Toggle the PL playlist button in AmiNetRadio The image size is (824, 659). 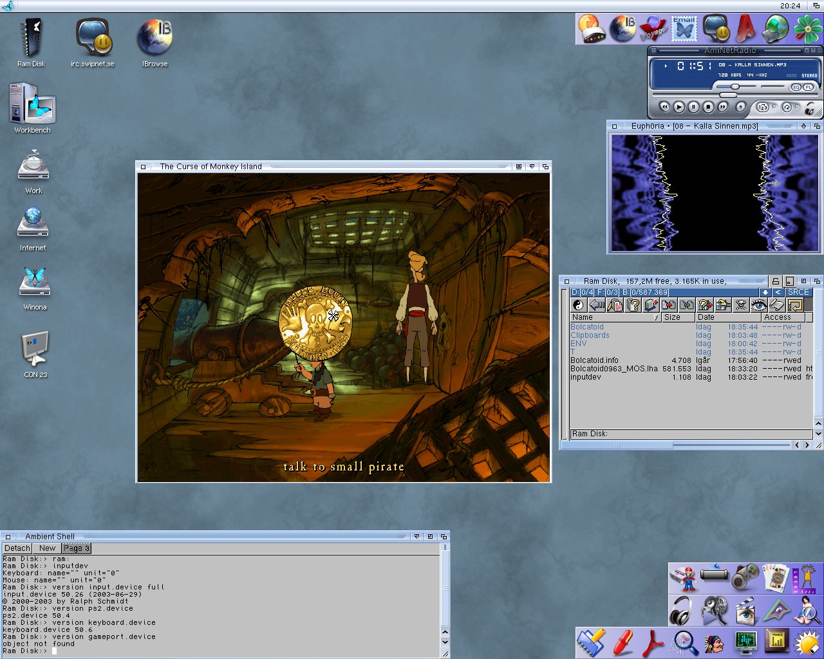point(808,87)
